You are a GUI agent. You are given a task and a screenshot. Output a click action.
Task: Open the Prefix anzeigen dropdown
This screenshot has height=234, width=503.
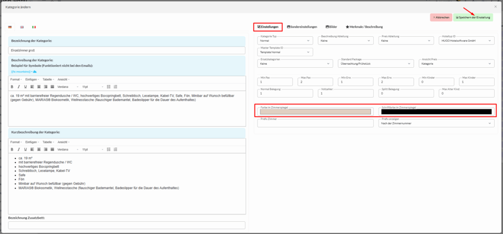tap(436, 124)
